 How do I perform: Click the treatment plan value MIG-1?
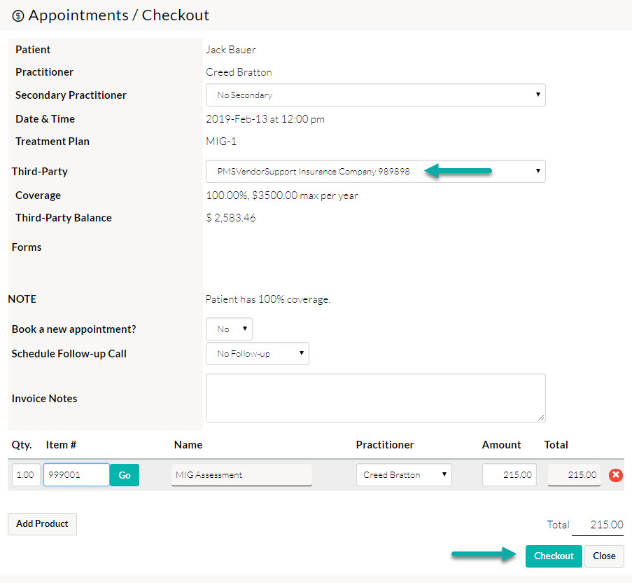coord(221,142)
